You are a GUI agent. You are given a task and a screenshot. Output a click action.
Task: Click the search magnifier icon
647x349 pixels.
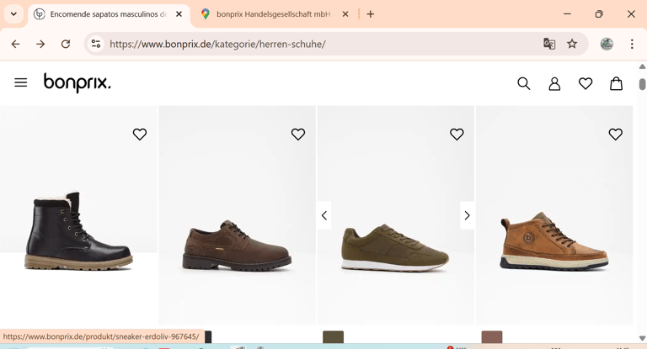pyautogui.click(x=523, y=83)
